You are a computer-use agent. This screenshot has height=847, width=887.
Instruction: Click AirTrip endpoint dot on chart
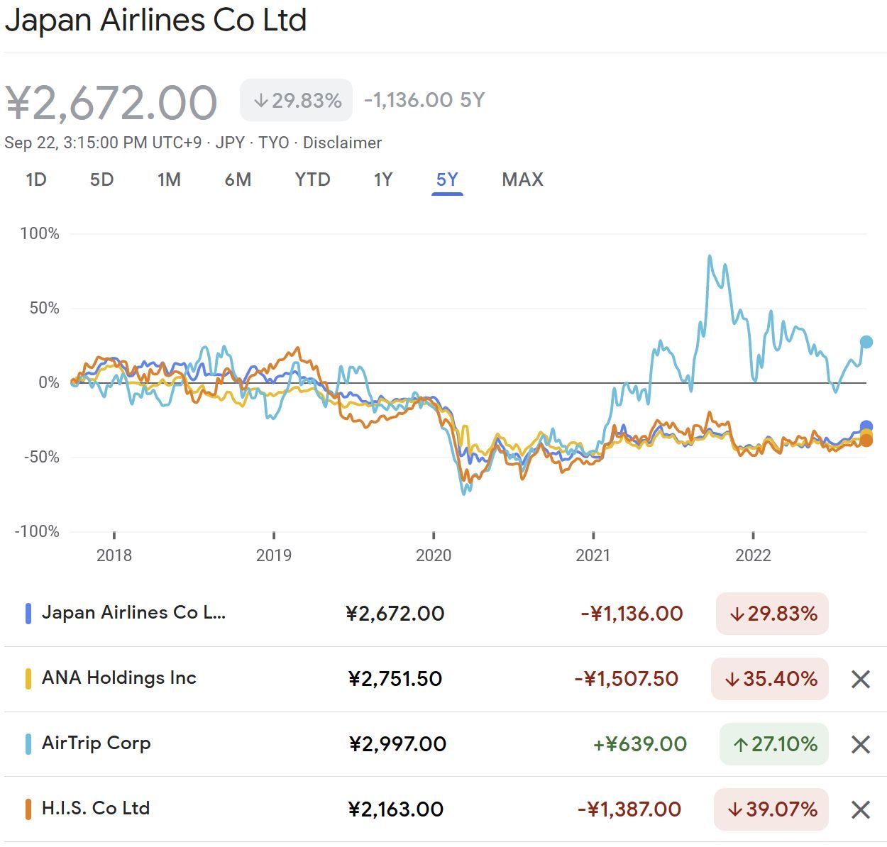pos(866,342)
